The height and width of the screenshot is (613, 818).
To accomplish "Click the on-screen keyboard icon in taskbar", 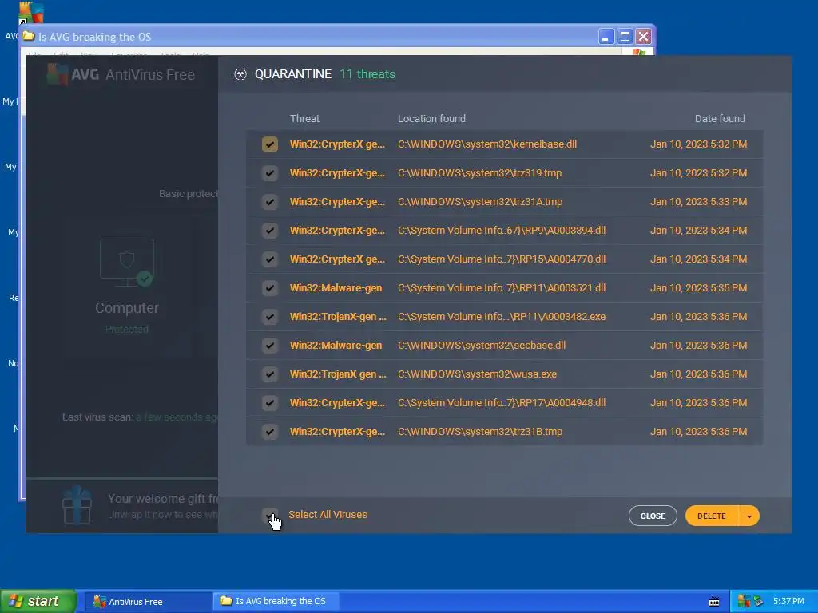I will (714, 602).
